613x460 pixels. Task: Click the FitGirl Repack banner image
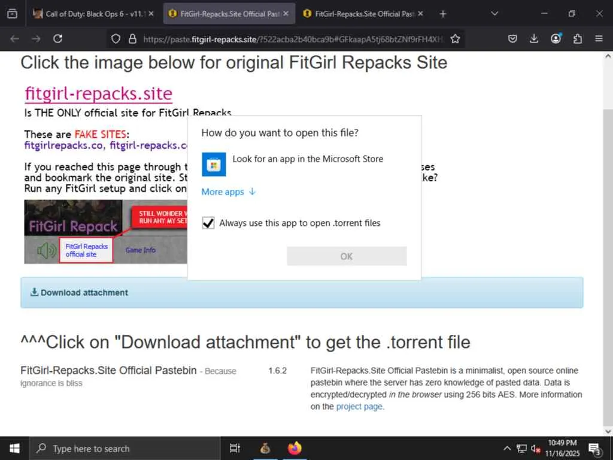click(x=105, y=232)
